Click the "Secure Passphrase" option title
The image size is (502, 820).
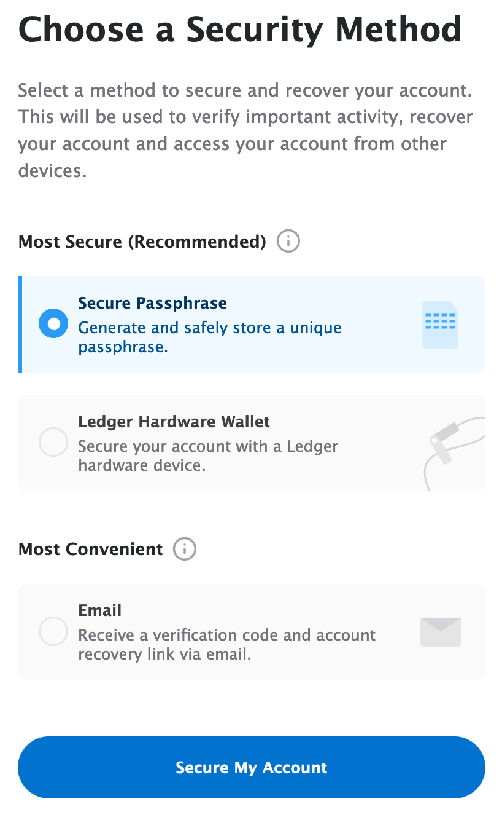tap(152, 303)
